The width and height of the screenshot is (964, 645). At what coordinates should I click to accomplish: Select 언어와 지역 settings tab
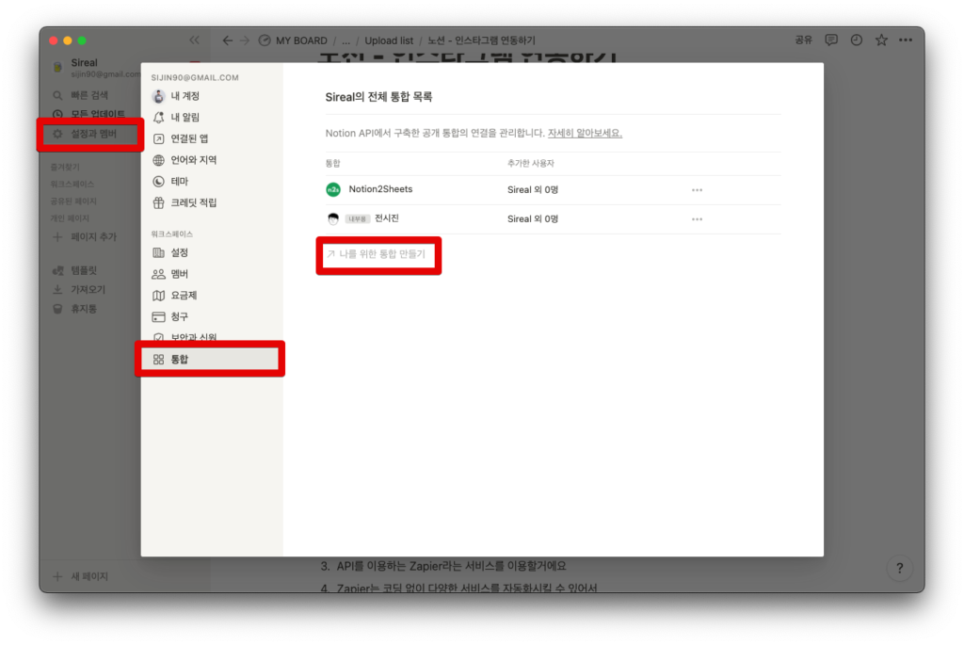tap(212, 160)
